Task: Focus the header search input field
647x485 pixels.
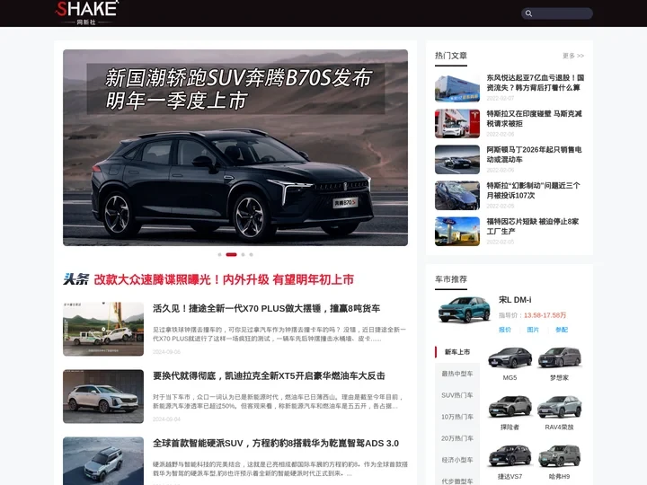Action: pyautogui.click(x=557, y=13)
